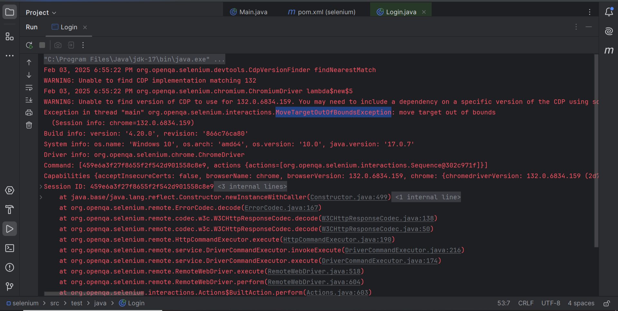Click the console horizontal scrollbar thumb
Image resolution: width=618 pixels, height=311 pixels.
click(x=94, y=294)
